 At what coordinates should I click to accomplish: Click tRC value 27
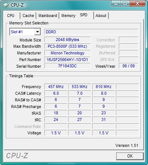(x=80, y=119)
